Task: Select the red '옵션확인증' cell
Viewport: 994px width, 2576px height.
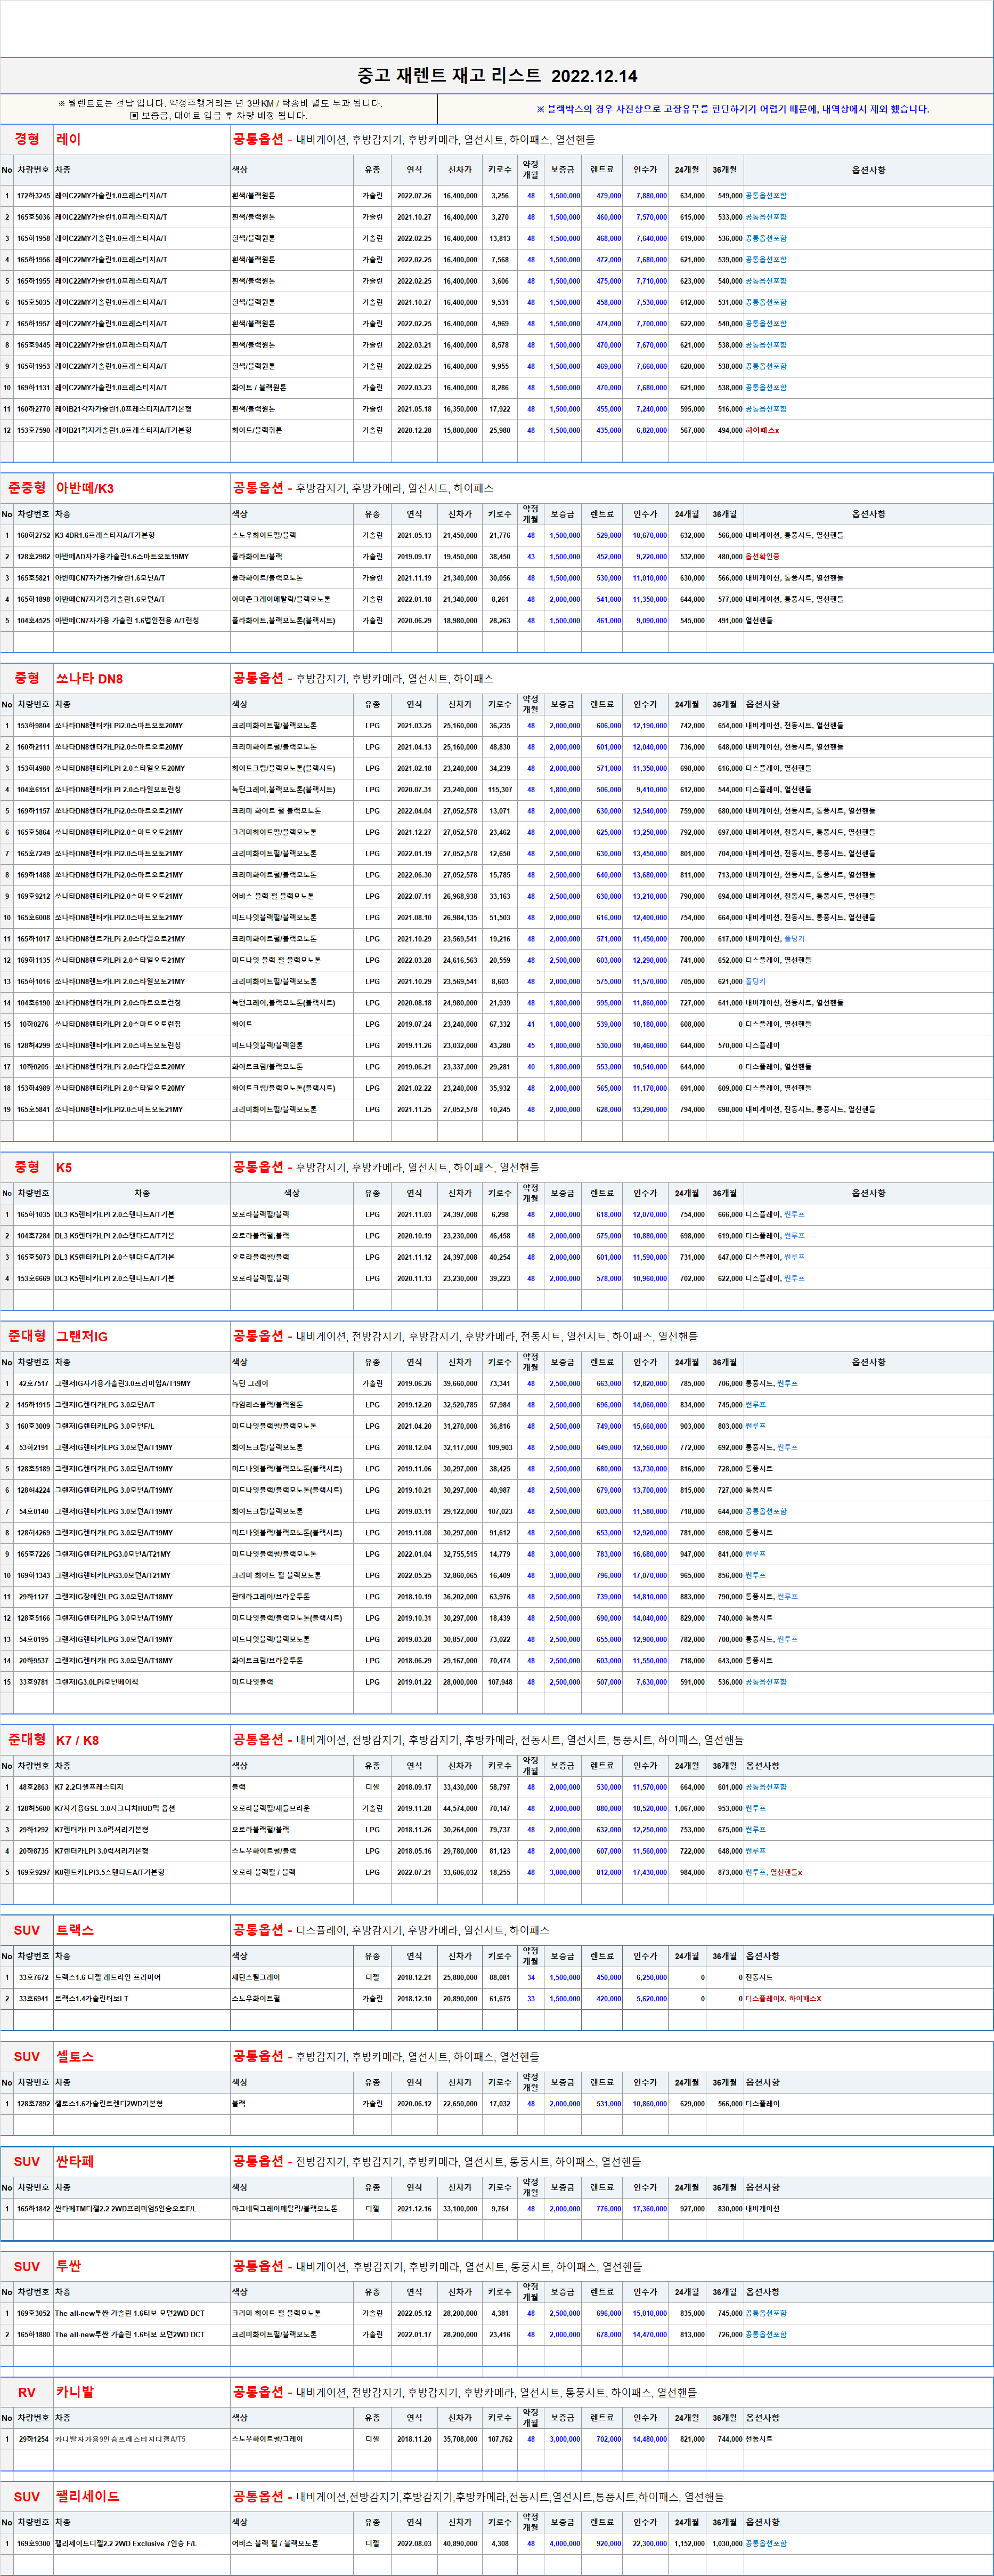Action: [762, 557]
